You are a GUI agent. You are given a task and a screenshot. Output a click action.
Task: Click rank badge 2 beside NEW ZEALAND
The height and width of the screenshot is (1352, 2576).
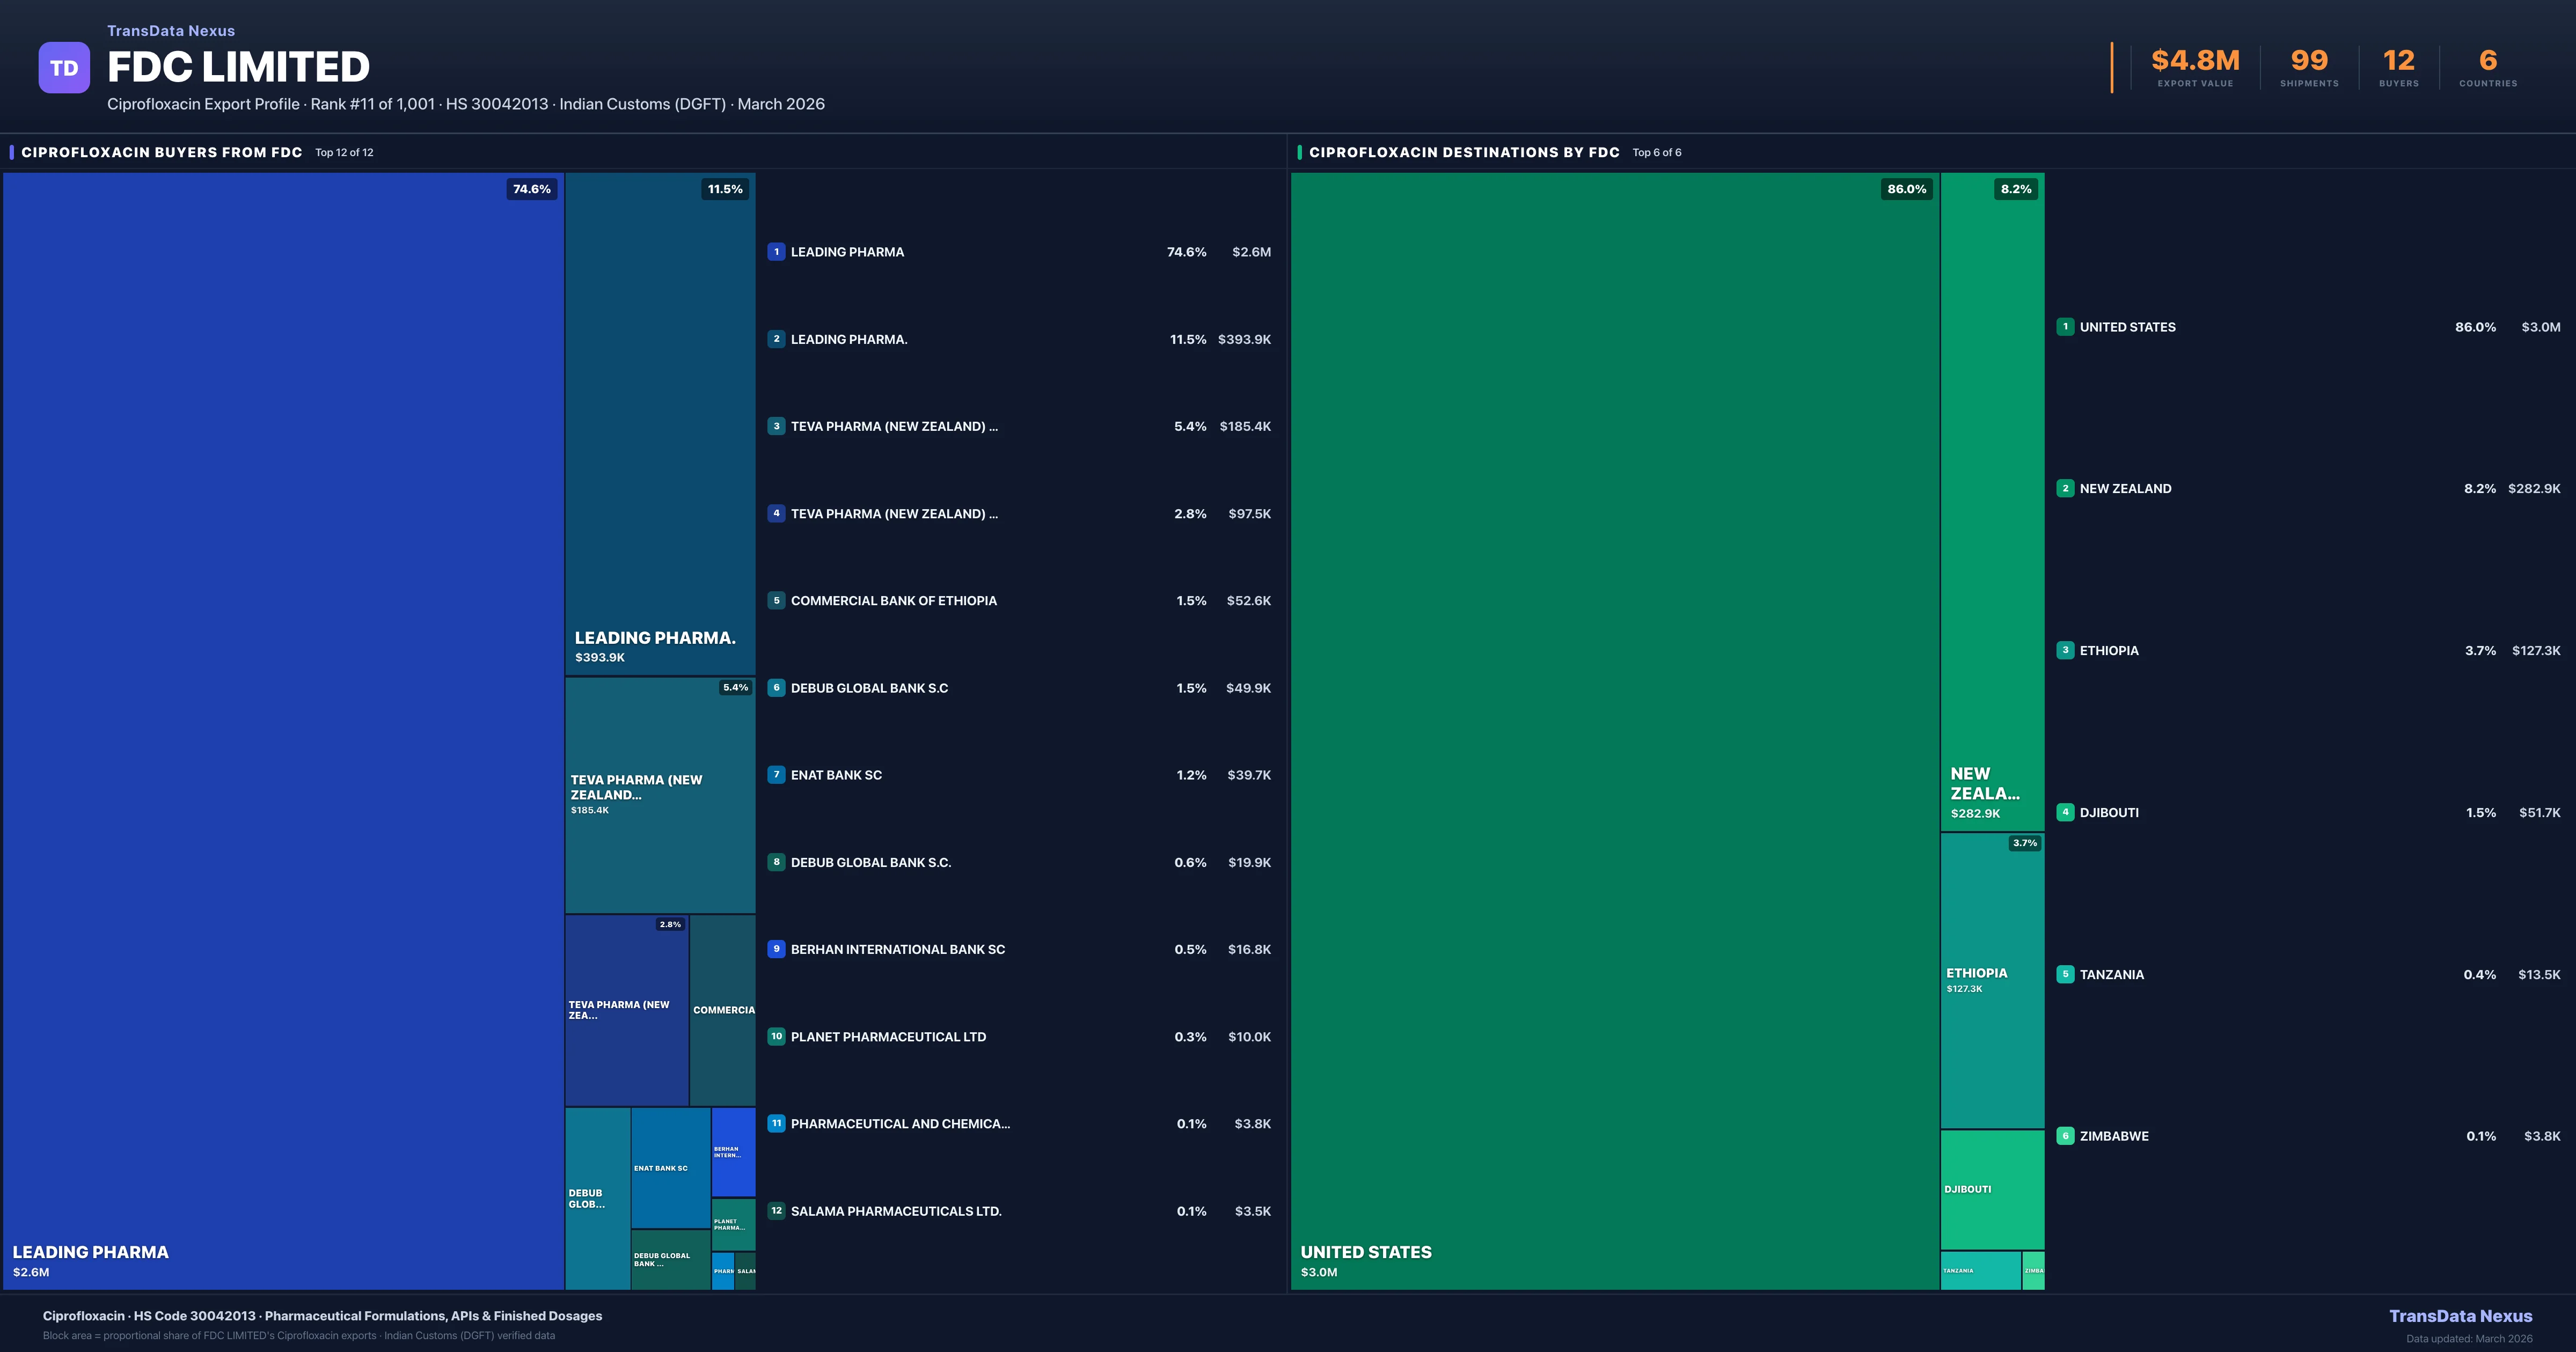2065,489
